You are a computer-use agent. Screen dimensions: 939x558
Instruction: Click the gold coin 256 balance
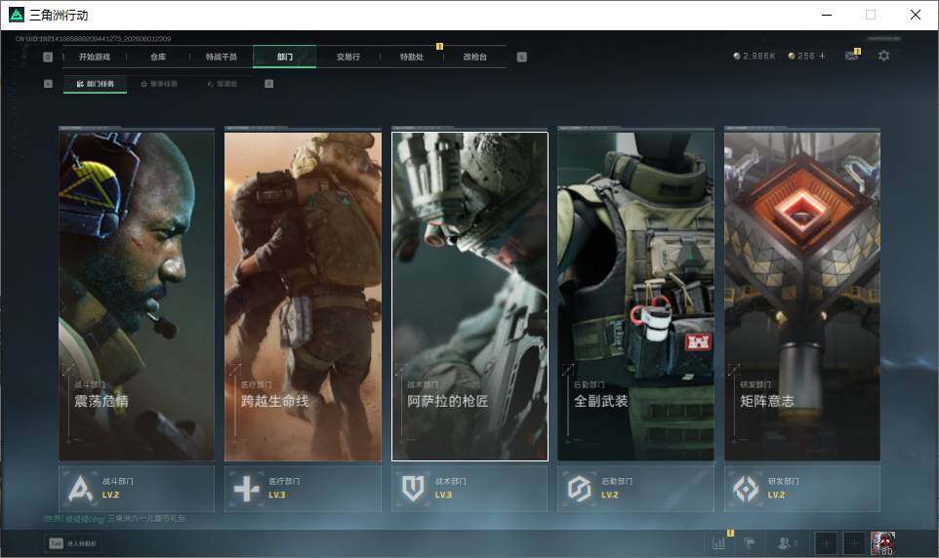(802, 56)
